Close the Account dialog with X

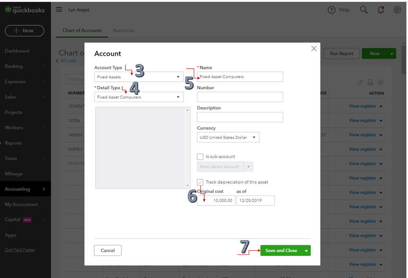click(x=314, y=49)
